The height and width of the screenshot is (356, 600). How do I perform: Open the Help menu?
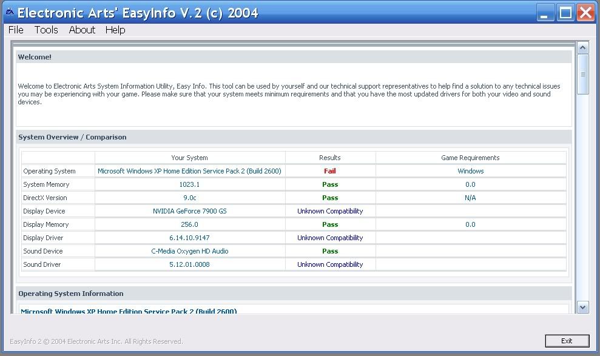point(115,30)
